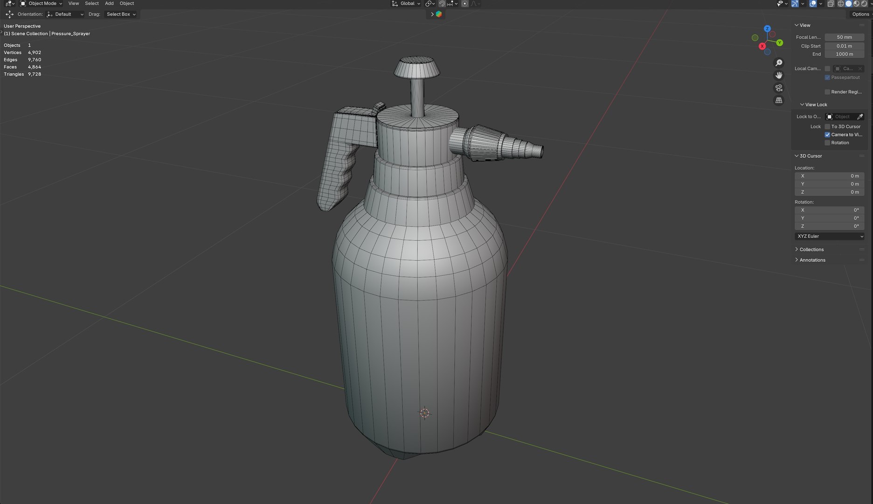The width and height of the screenshot is (873, 504).
Task: Click the red X axis gizmo ball
Action: pyautogui.click(x=762, y=46)
